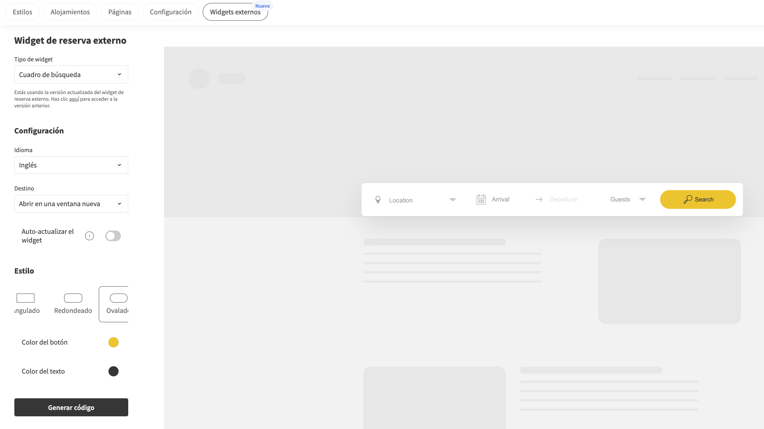Click the Arrival date field in preview

coord(501,199)
